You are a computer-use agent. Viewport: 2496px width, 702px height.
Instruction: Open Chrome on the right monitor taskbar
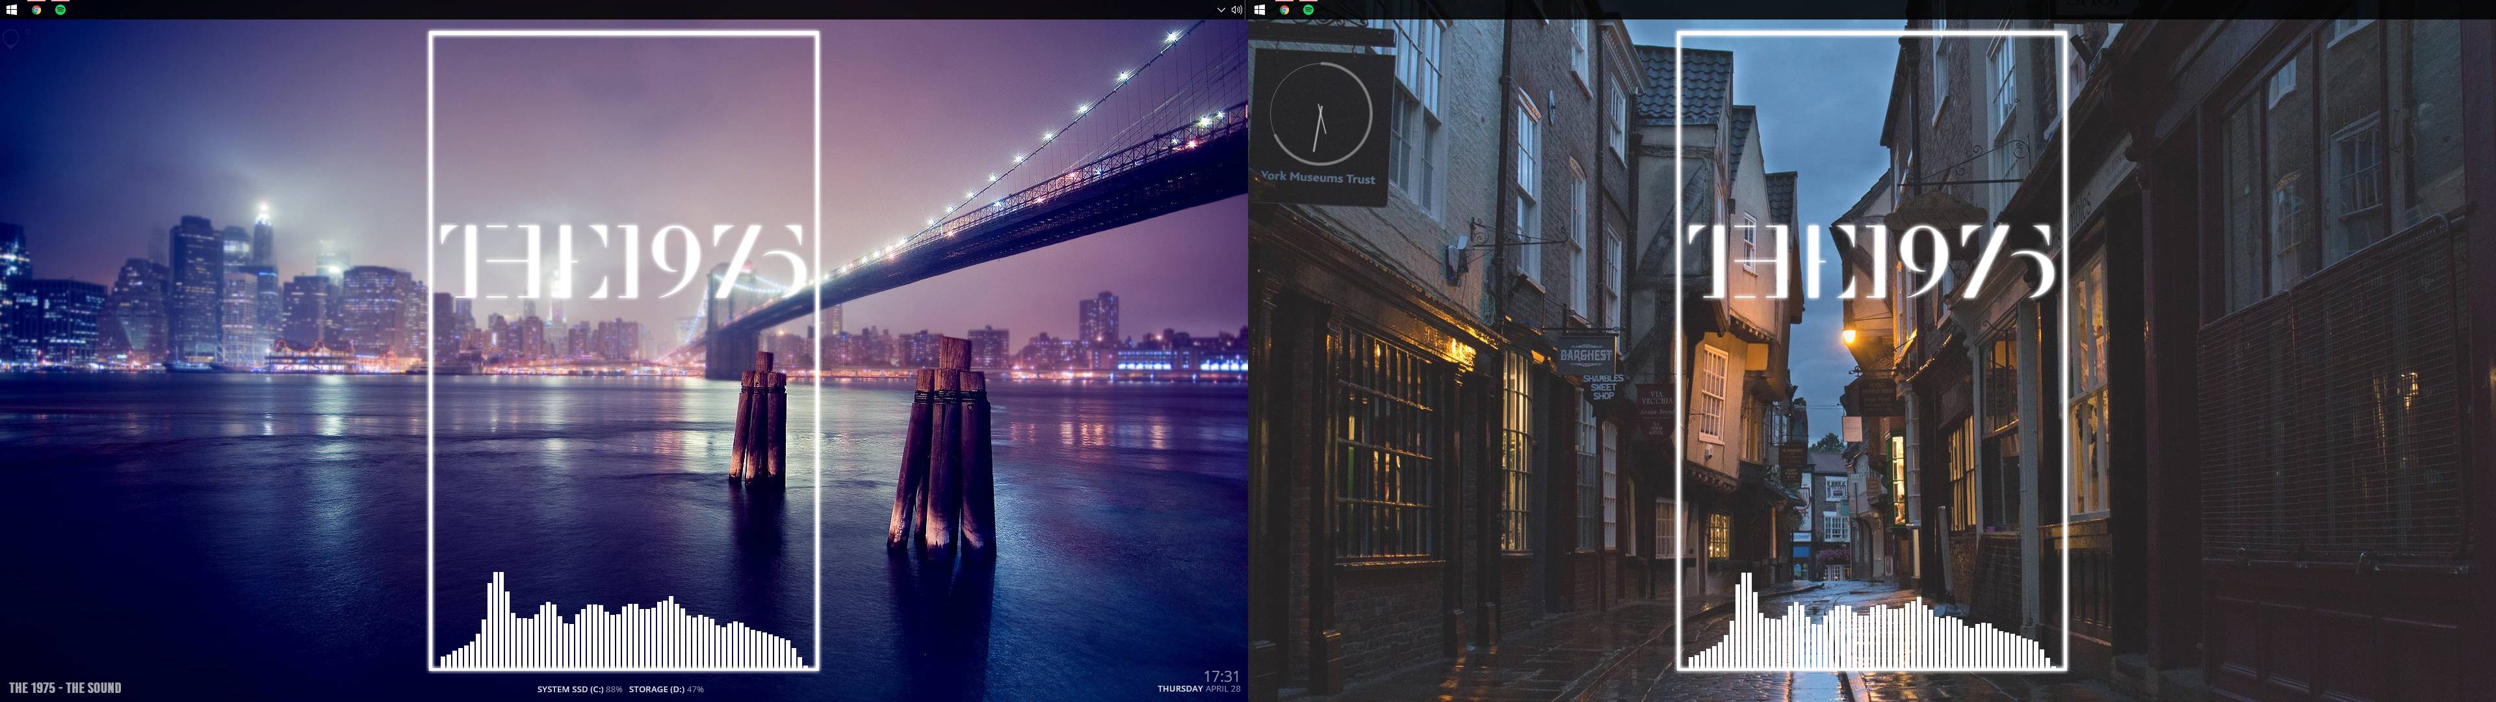click(x=1284, y=10)
